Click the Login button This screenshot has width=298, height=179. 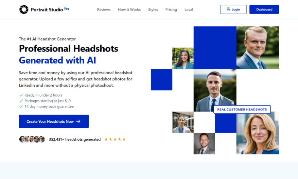pos(233,9)
